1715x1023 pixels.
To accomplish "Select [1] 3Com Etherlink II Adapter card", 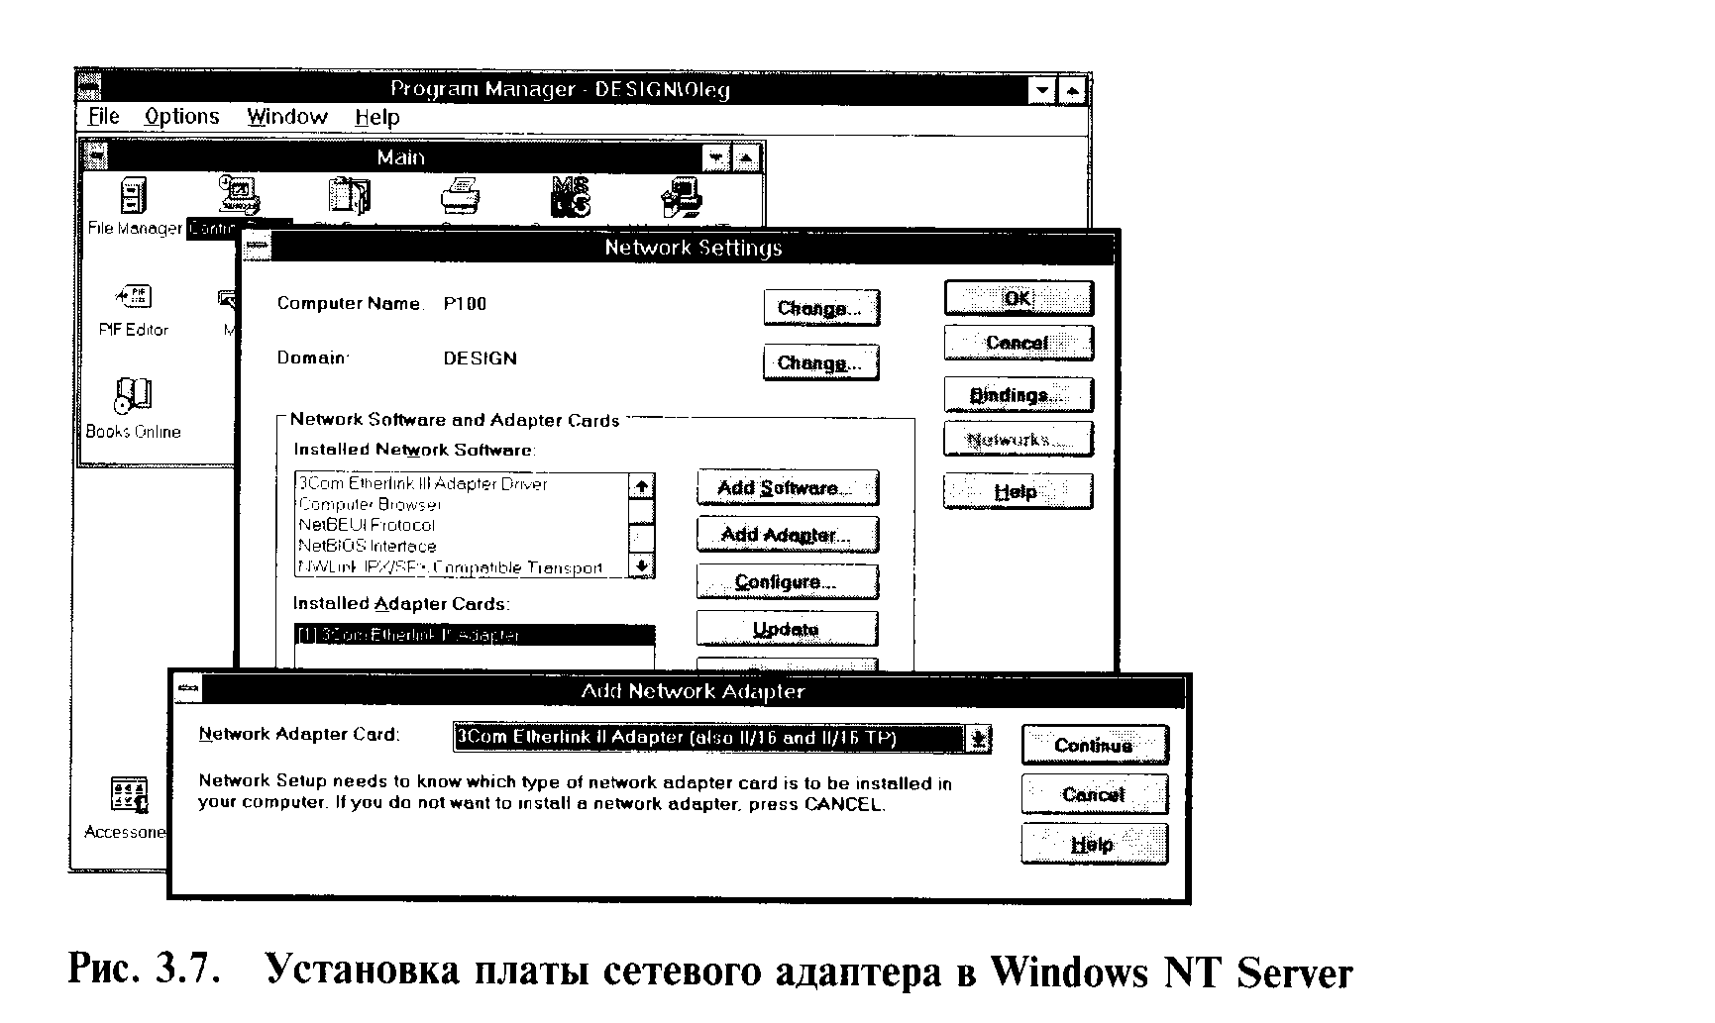I will tap(475, 635).
